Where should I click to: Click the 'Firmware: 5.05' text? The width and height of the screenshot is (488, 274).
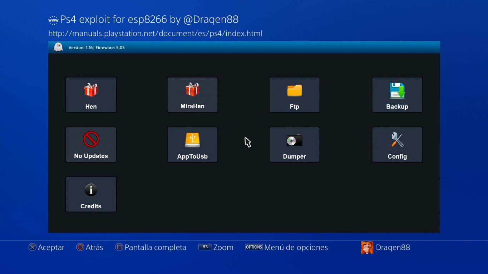pos(110,48)
